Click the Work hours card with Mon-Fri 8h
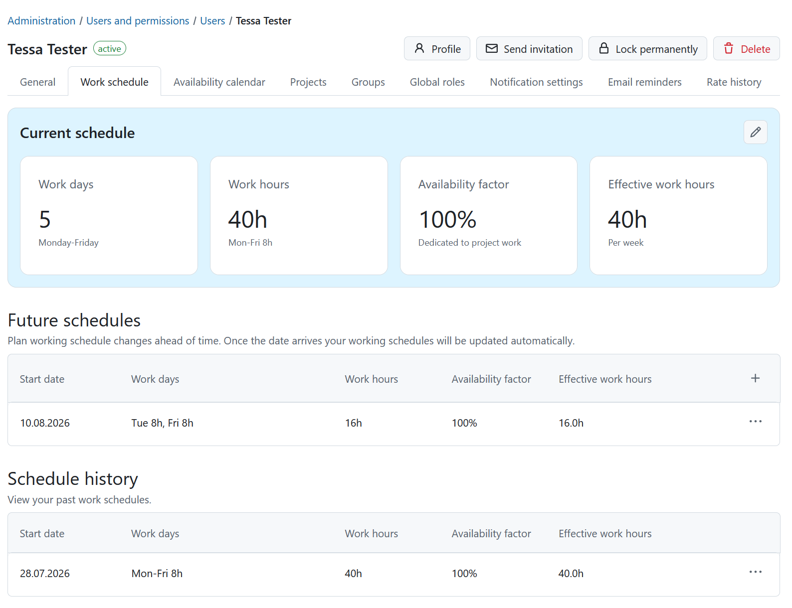The width and height of the screenshot is (792, 608). click(x=299, y=215)
